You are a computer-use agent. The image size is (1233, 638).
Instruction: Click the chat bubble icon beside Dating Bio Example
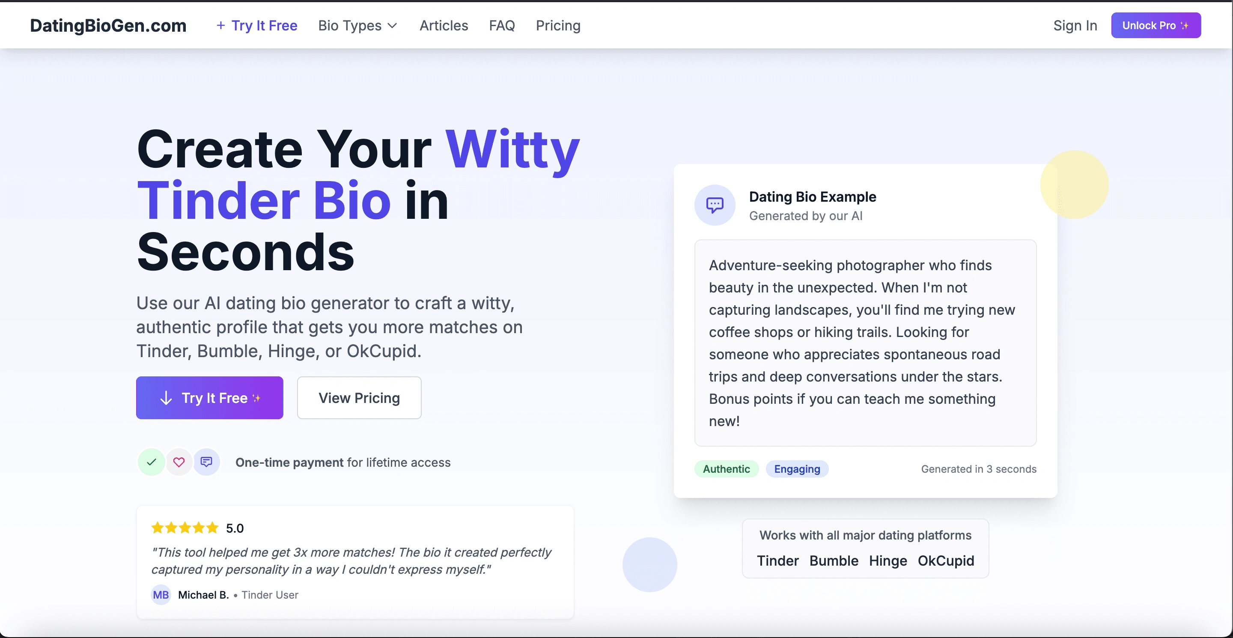[715, 206]
